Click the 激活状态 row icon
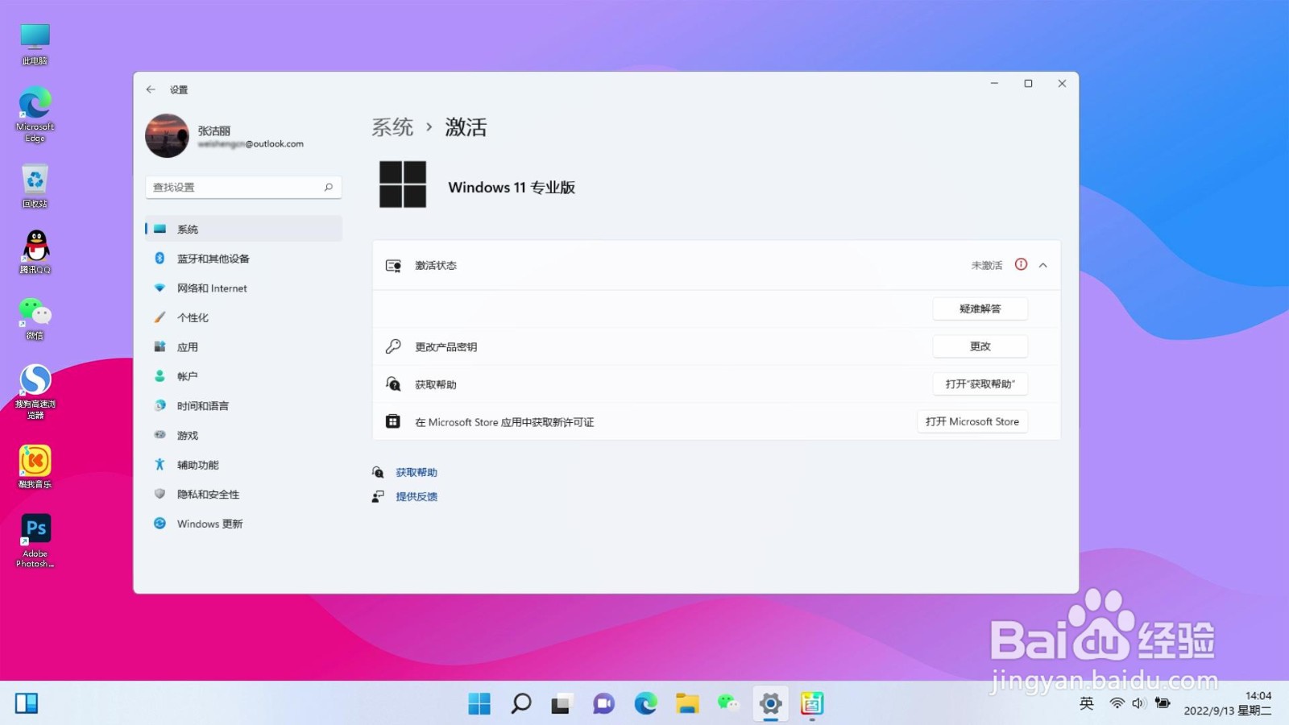 393,266
